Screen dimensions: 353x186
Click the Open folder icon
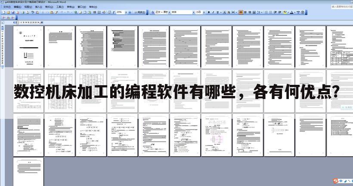coord(9,12)
